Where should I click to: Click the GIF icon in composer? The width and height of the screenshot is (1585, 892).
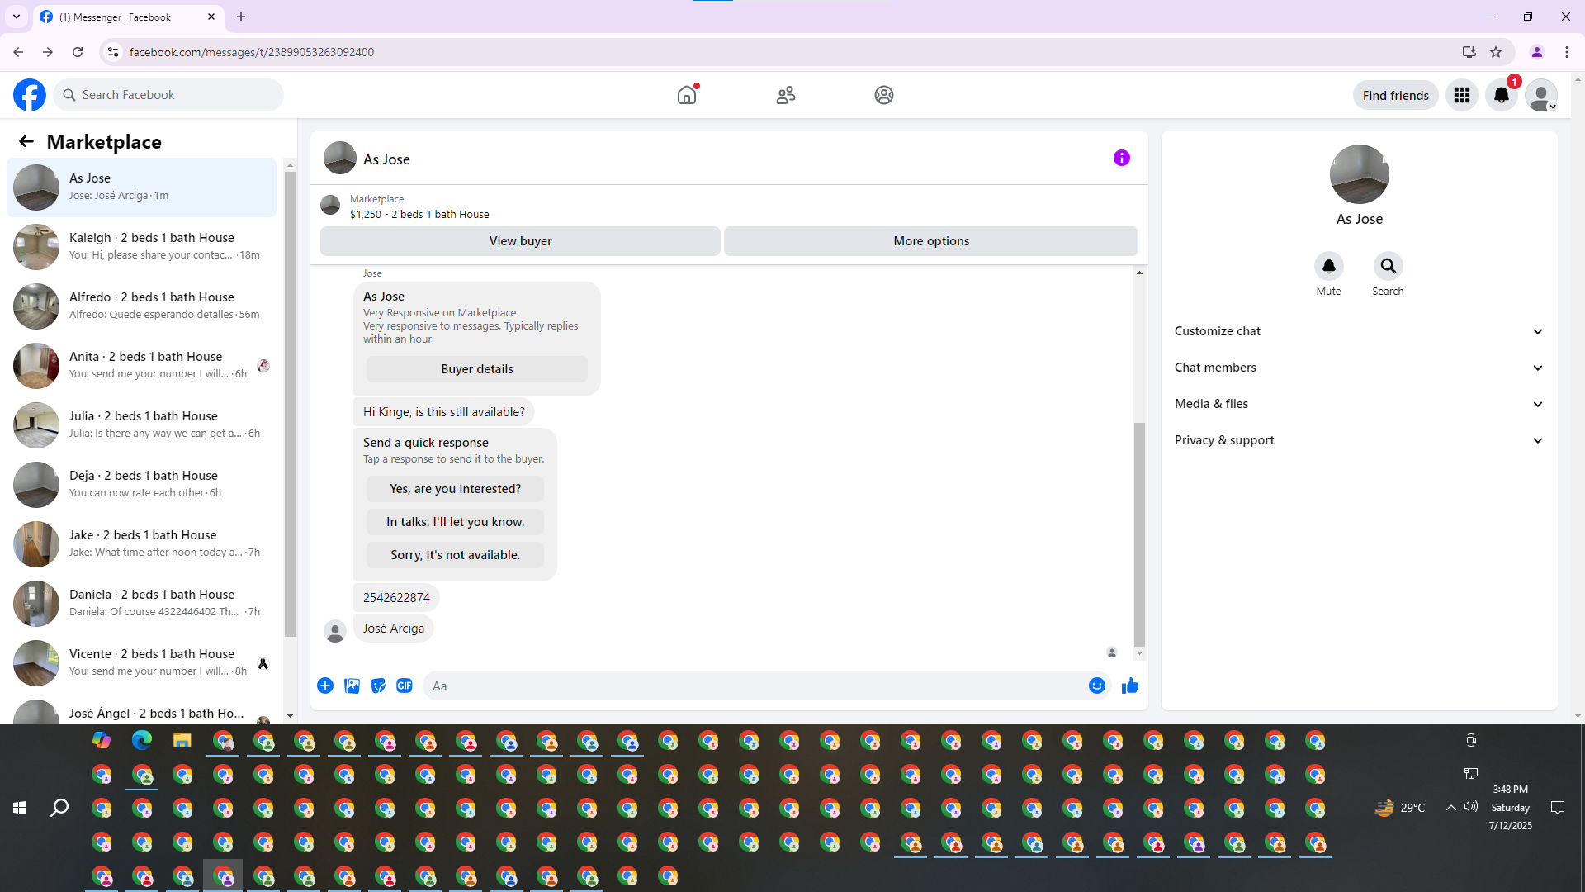(404, 686)
